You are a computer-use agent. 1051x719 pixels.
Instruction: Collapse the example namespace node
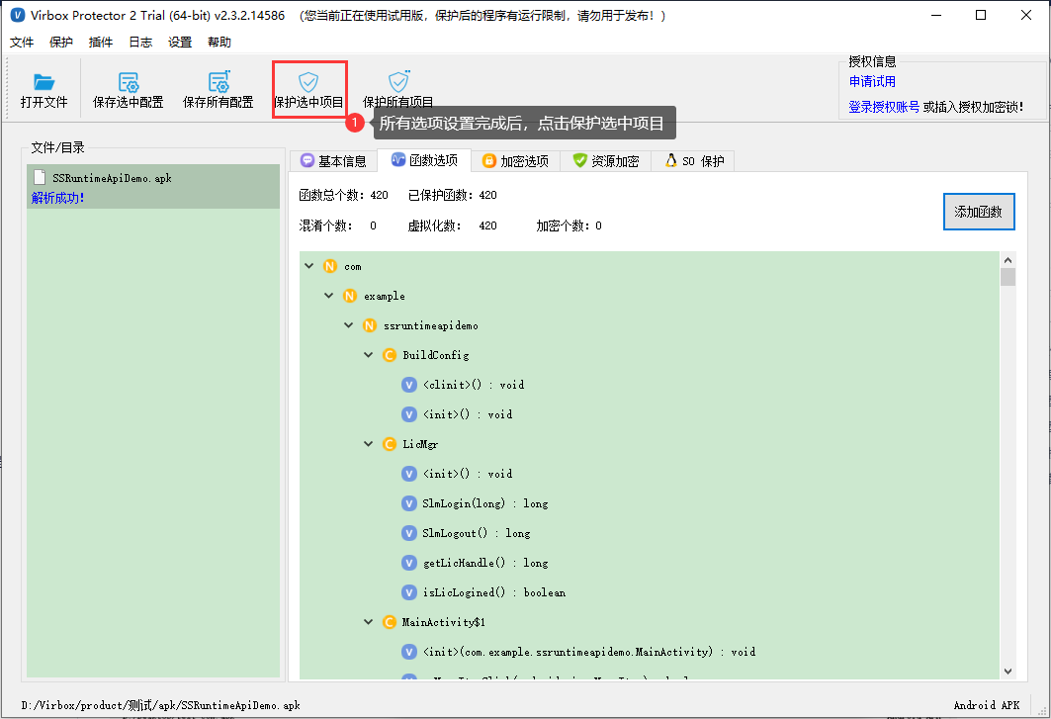point(328,295)
